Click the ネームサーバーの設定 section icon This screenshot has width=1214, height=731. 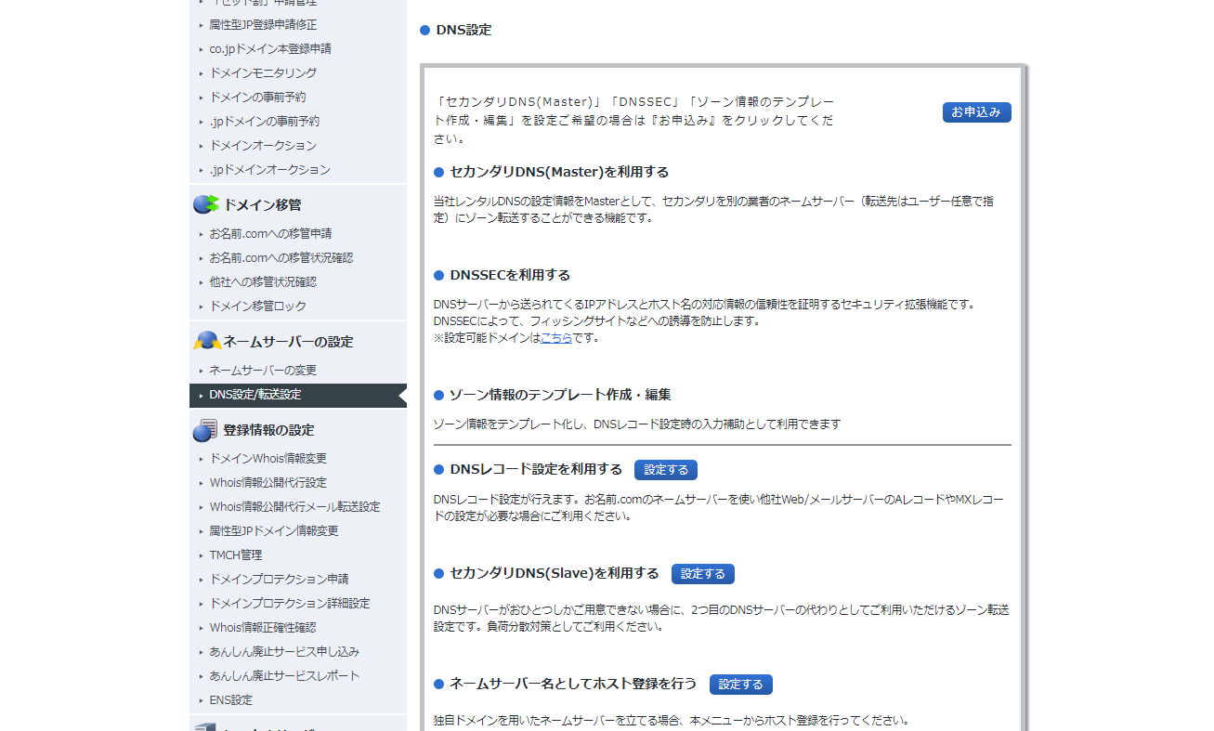point(205,341)
